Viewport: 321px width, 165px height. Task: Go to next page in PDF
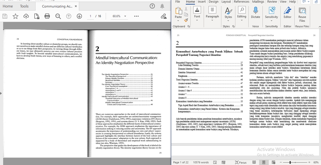(79, 16)
